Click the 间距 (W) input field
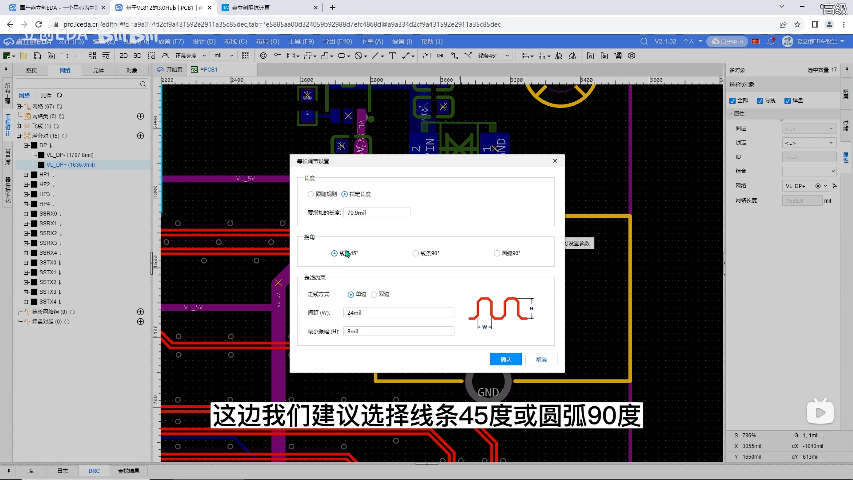853x480 pixels. pos(399,313)
